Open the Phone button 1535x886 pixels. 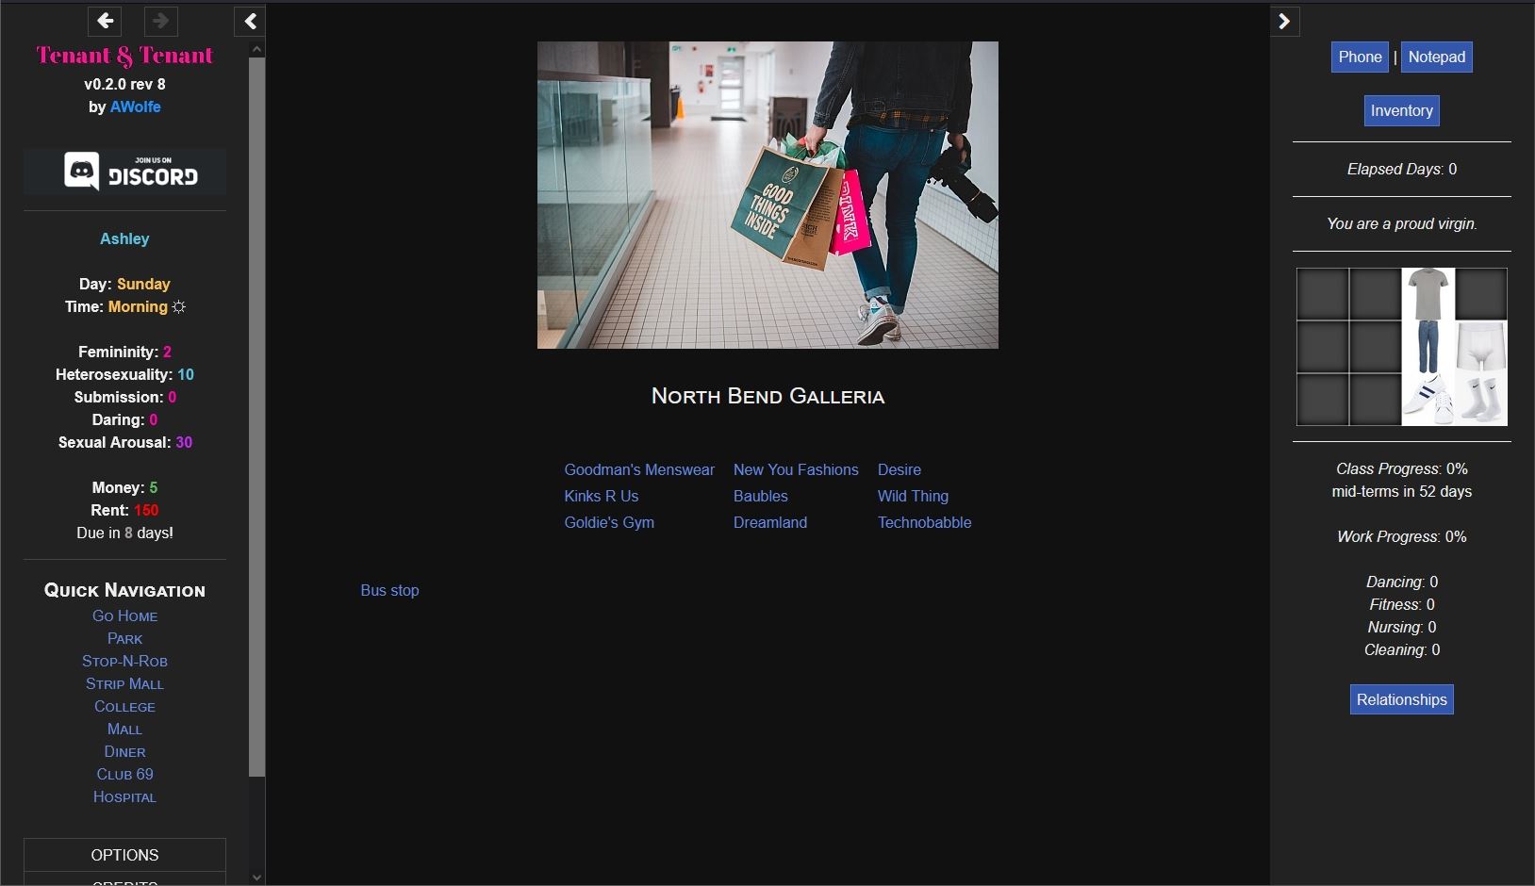pyautogui.click(x=1360, y=57)
